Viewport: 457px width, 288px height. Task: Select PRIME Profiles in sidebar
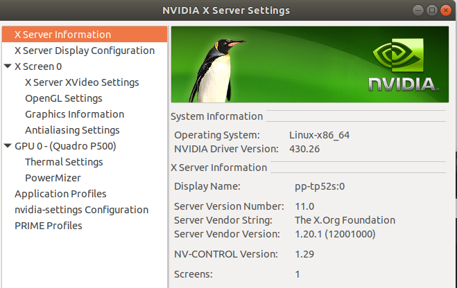click(49, 226)
